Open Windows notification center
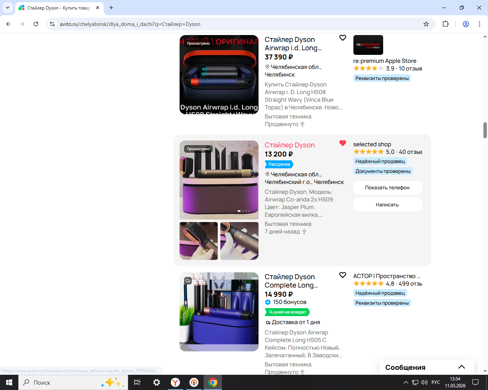Image resolution: width=488 pixels, height=390 pixels. point(475,382)
